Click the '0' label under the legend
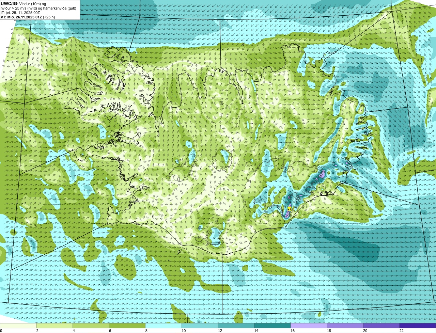The height and width of the screenshot is (333, 436). point(1,330)
